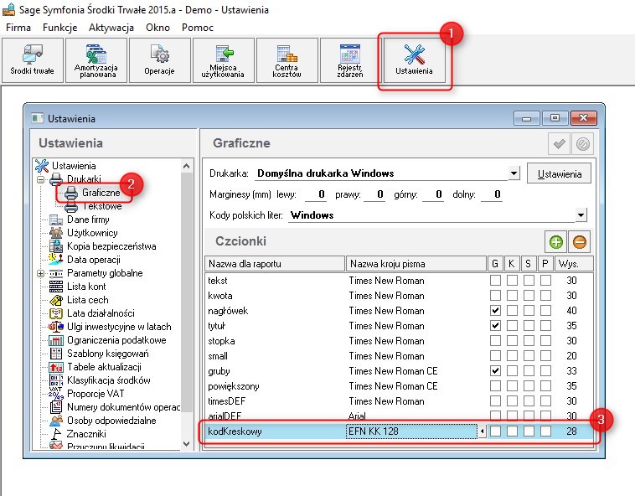Click settings tree scrollbar up arrow
This screenshot has width=635, height=496.
[x=186, y=166]
